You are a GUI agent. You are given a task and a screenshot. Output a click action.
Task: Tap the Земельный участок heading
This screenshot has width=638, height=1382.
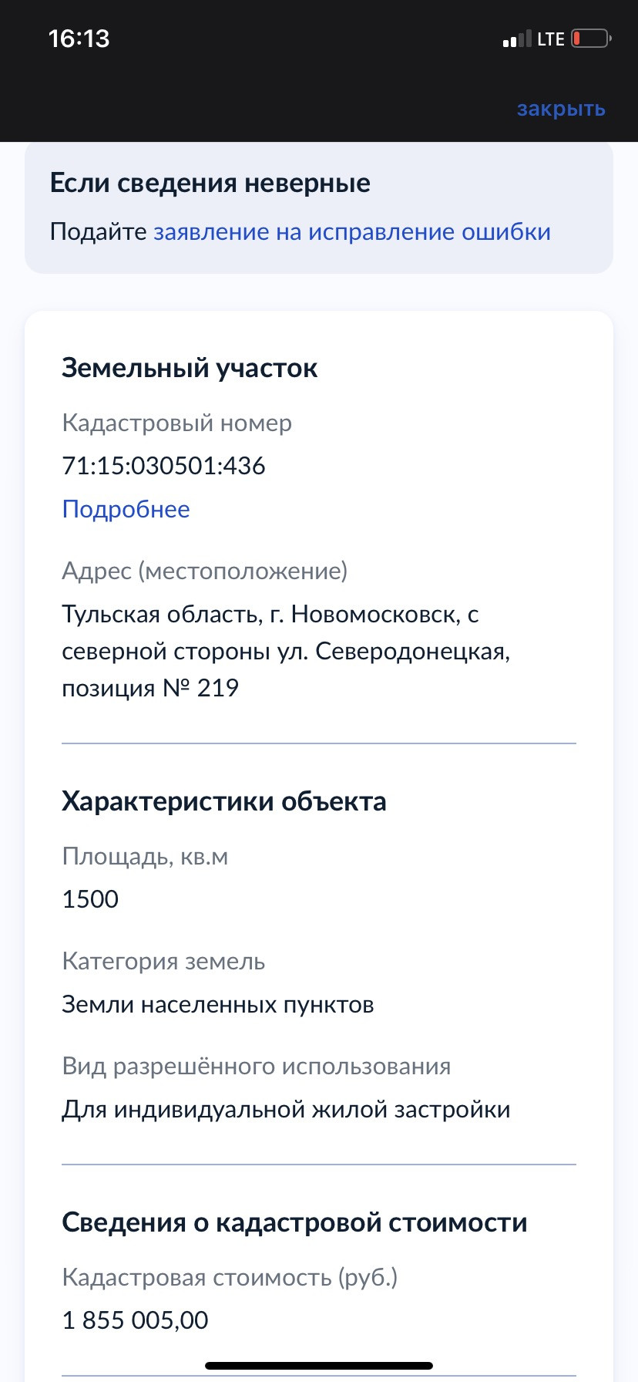(x=190, y=368)
